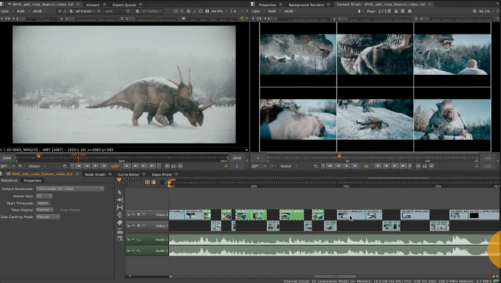Select the V2-0019_WHG clip on Video 2
Screen dimensions: 501x283
point(415,215)
